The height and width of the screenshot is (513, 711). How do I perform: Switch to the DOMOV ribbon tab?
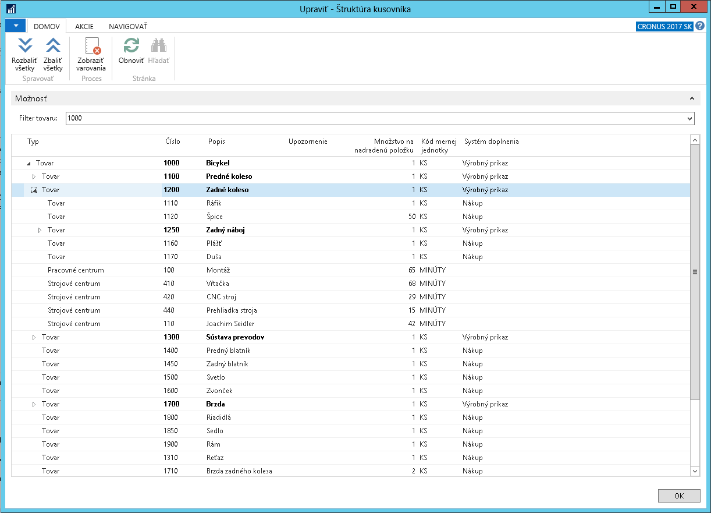point(47,26)
